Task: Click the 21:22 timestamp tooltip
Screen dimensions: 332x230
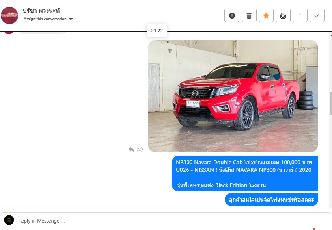Action: (157, 31)
